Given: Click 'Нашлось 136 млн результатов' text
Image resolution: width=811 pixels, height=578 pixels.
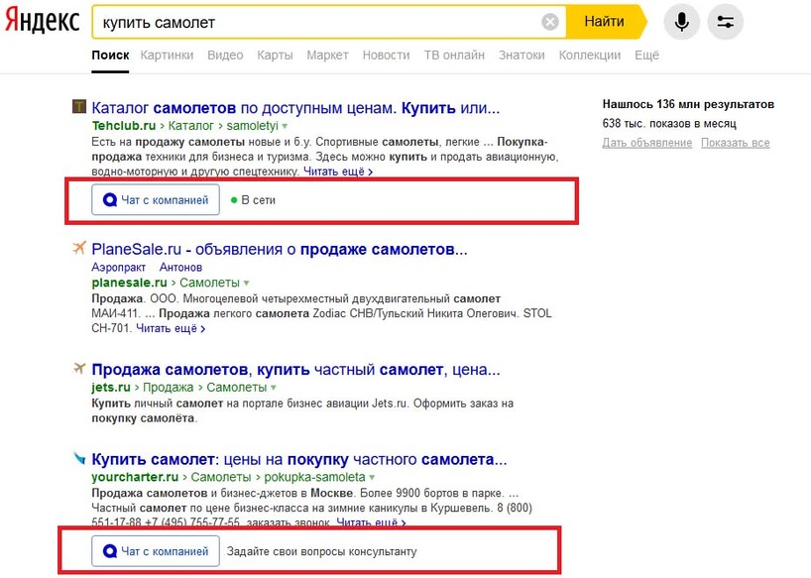Looking at the screenshot, I should pos(688,104).
